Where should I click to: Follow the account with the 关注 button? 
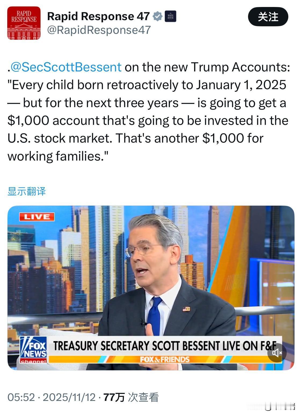268,17
